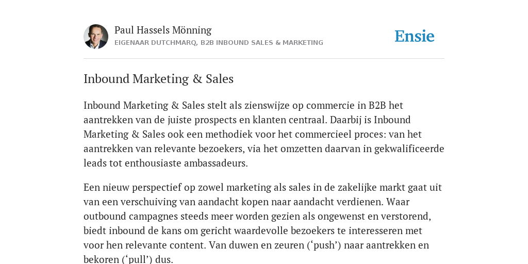Image resolution: width=528 pixels, height=264 pixels.
Task: Click Paul Hassels Mönning's profile photo
Action: 96,37
